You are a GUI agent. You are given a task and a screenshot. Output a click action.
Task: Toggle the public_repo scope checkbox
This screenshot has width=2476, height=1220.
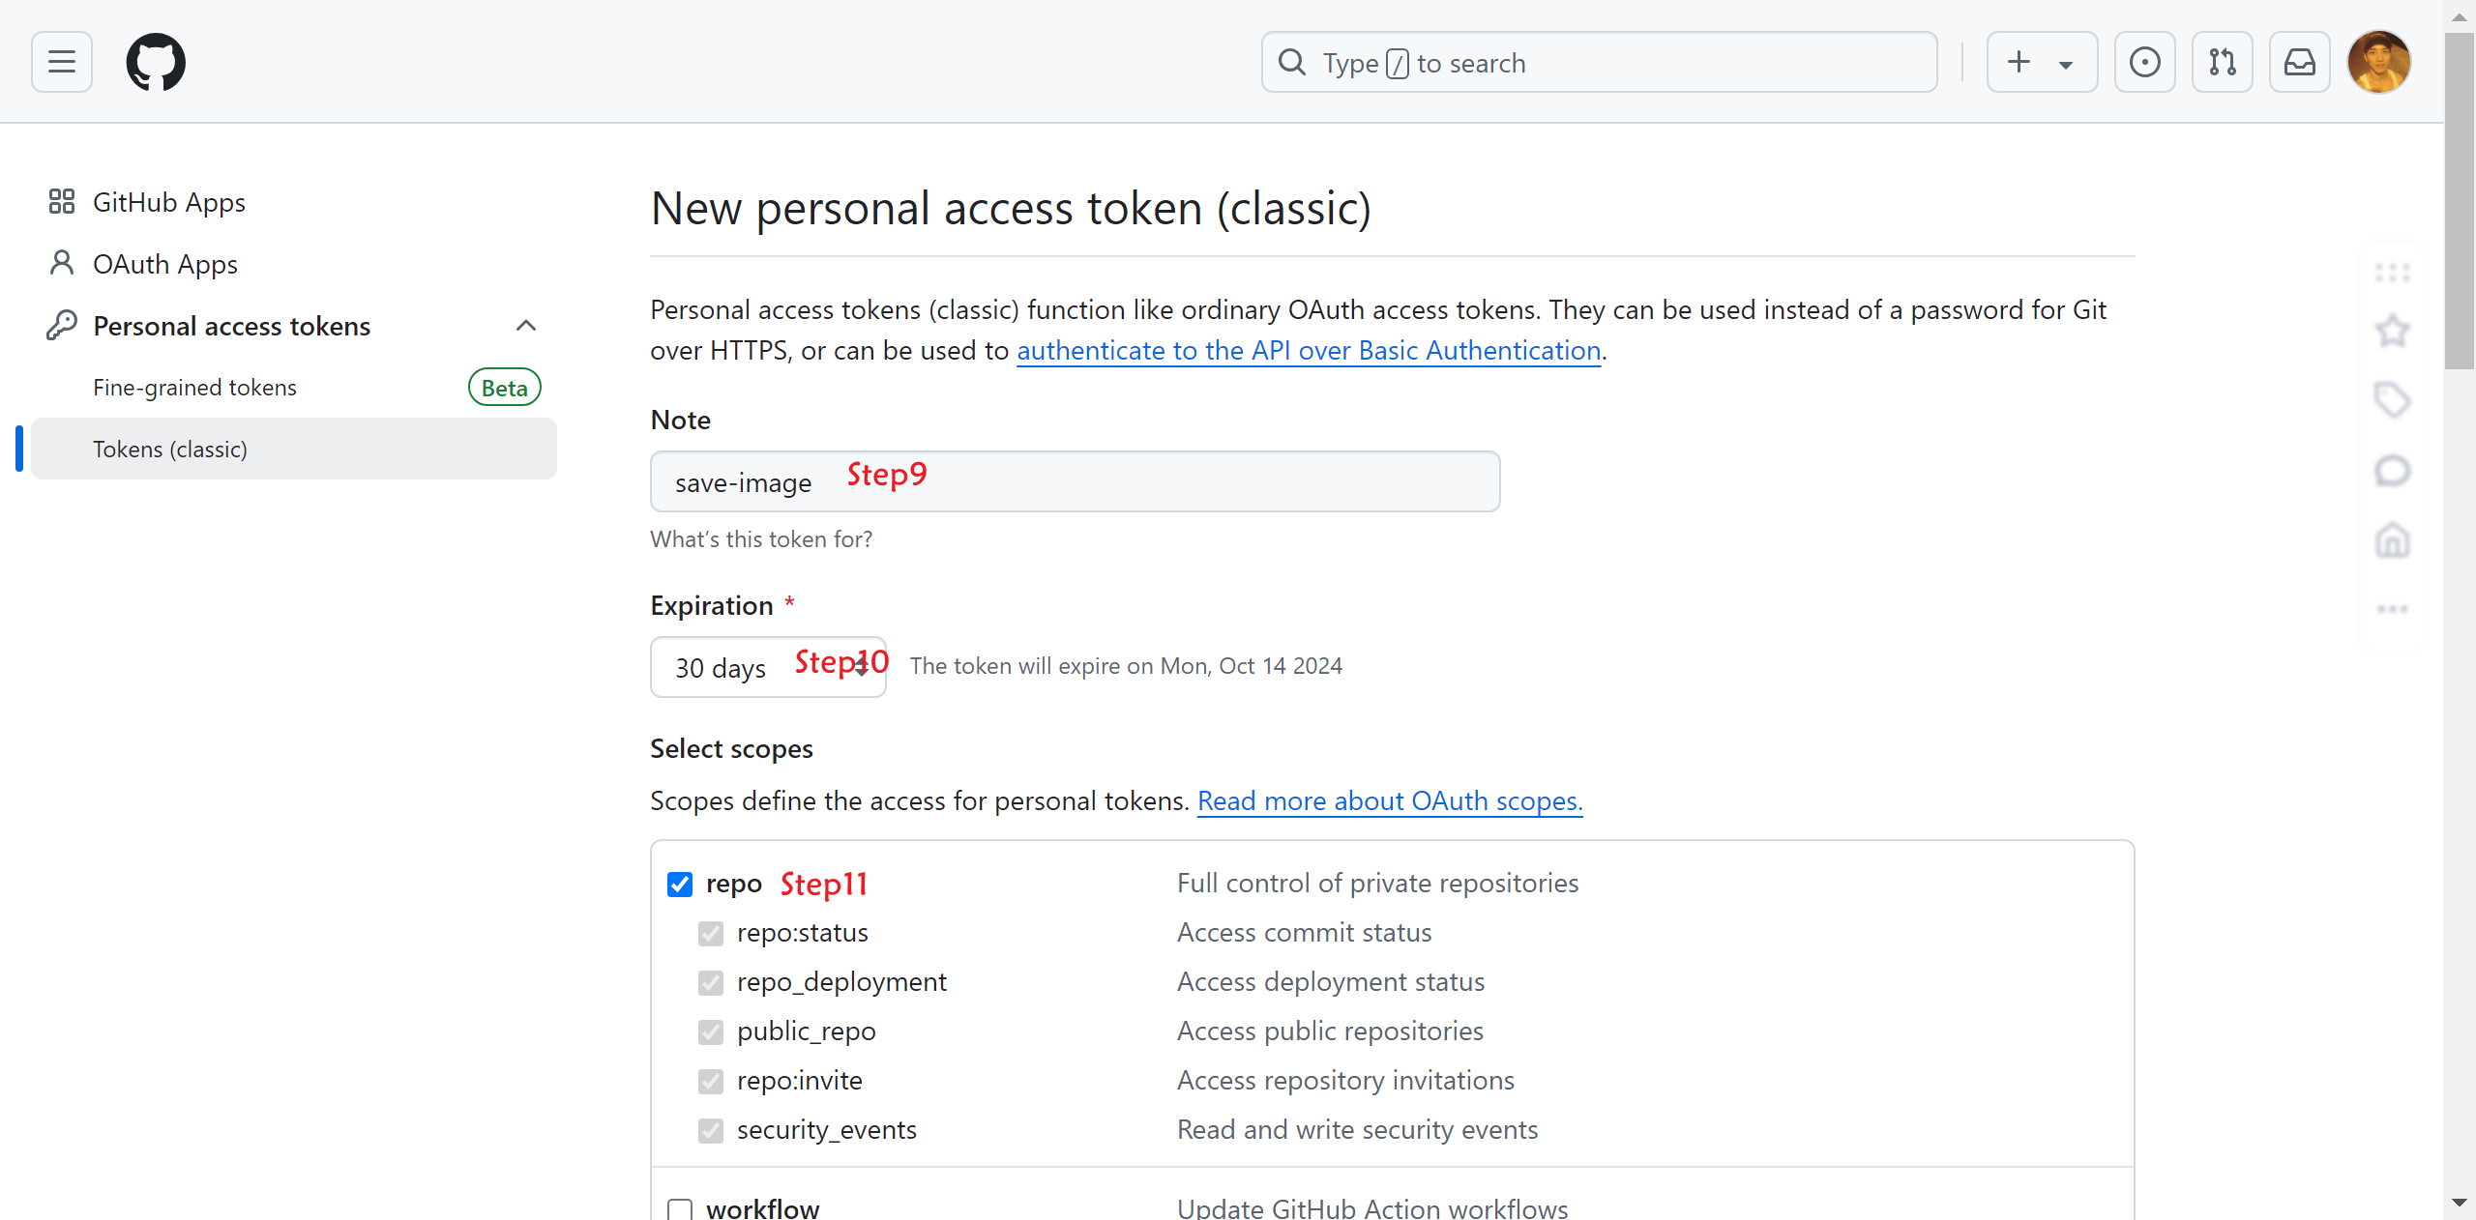pyautogui.click(x=711, y=1031)
